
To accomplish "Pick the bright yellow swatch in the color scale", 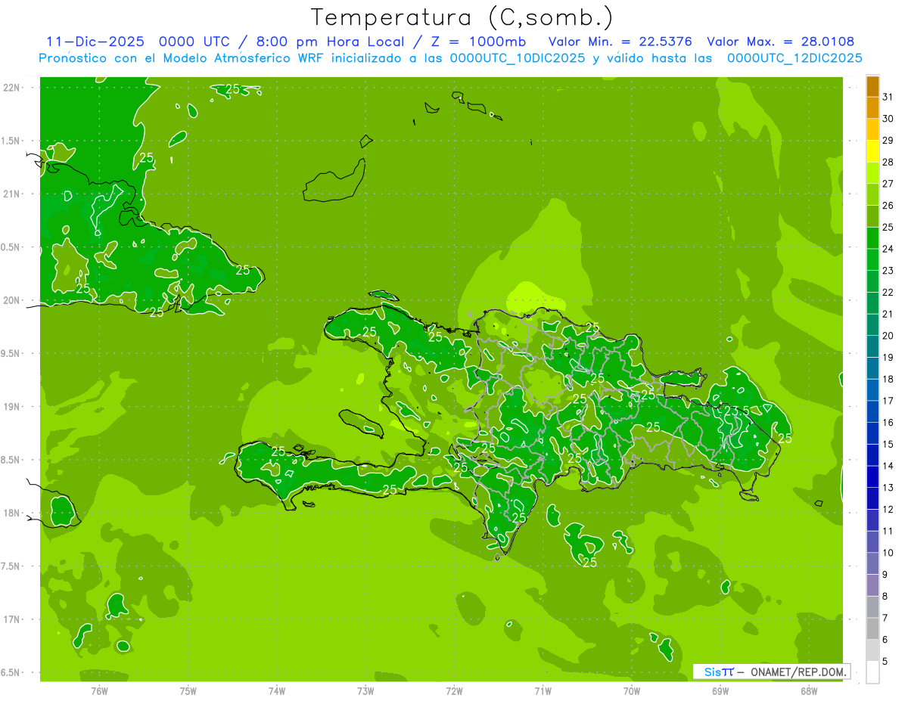I will pos(872,151).
